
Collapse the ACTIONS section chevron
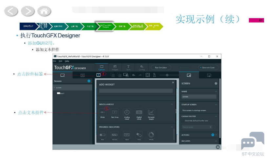click(216, 135)
